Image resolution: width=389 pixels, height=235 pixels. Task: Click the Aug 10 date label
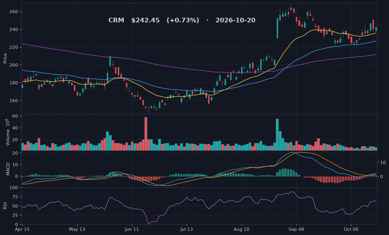(242, 230)
